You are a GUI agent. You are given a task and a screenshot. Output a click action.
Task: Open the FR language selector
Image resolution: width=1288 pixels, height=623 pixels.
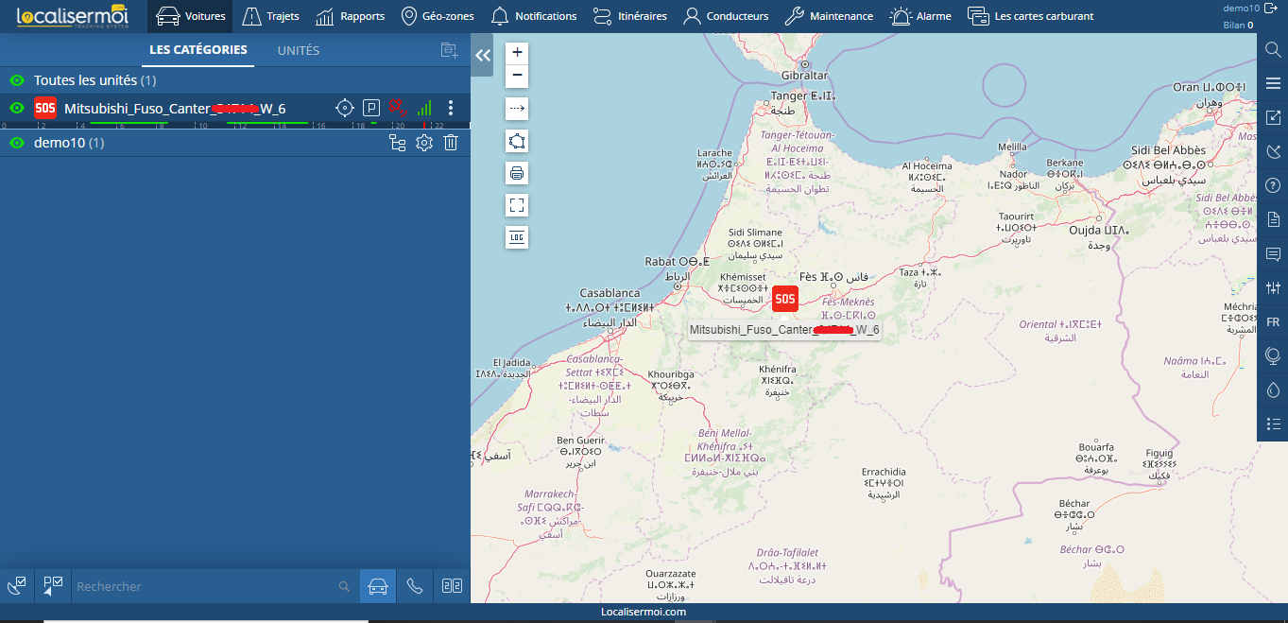click(1273, 321)
